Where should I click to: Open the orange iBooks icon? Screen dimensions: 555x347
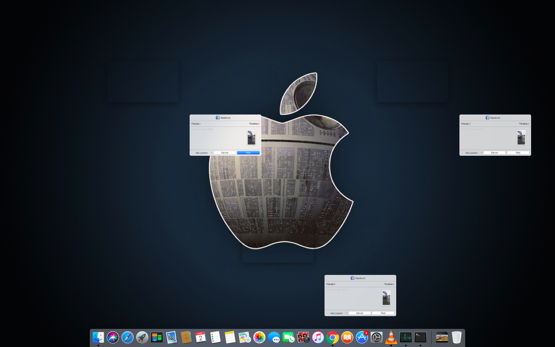(x=347, y=337)
